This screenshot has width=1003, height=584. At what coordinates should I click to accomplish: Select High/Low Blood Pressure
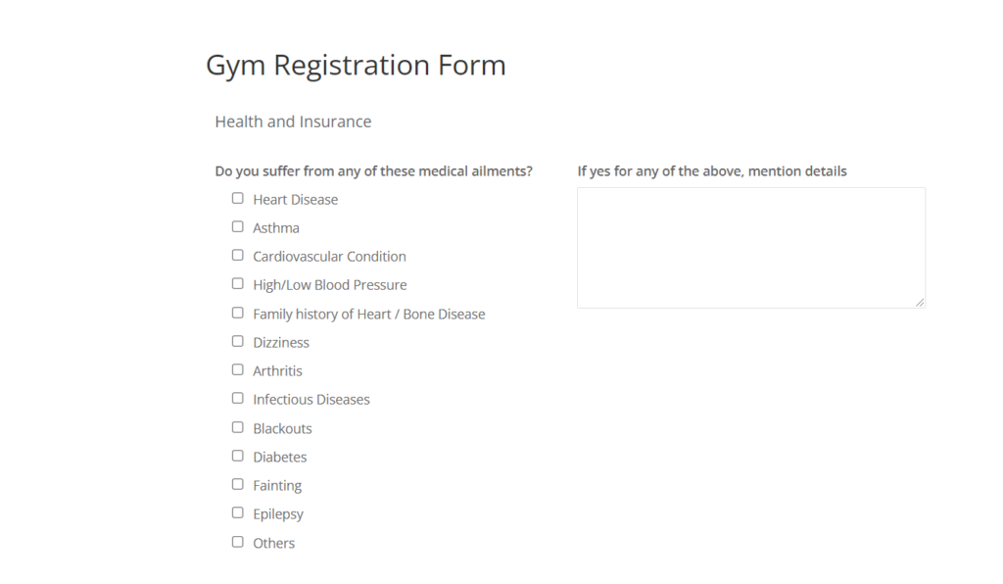(x=237, y=282)
